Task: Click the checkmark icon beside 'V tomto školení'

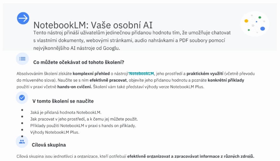Action: [x=22, y=98]
